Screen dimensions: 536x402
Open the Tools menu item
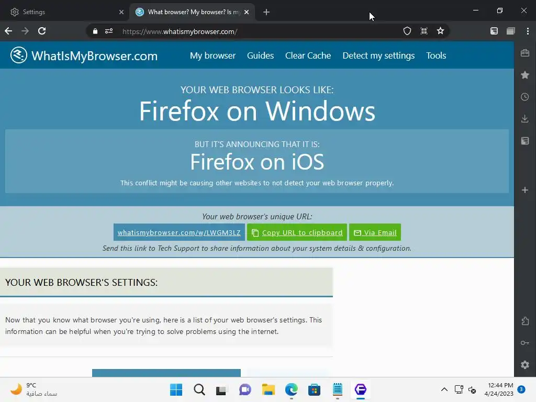436,55
